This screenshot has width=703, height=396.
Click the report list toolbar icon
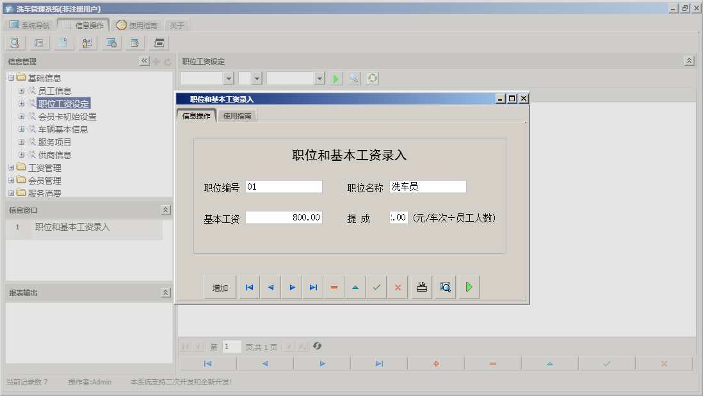38,42
